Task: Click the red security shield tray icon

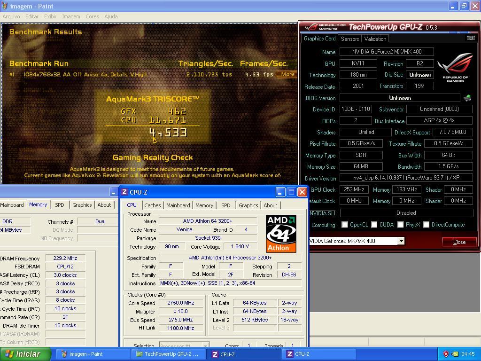Action: click(x=446, y=354)
